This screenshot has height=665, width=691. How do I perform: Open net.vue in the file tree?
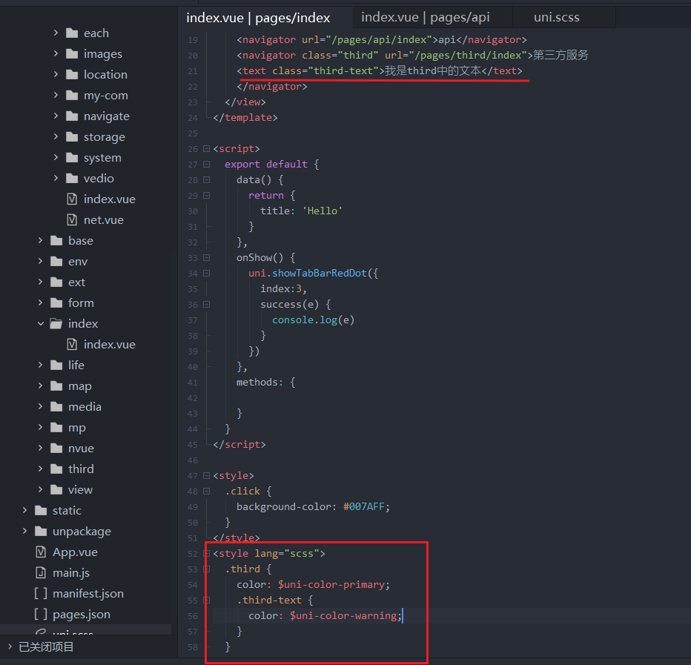pyautogui.click(x=104, y=219)
